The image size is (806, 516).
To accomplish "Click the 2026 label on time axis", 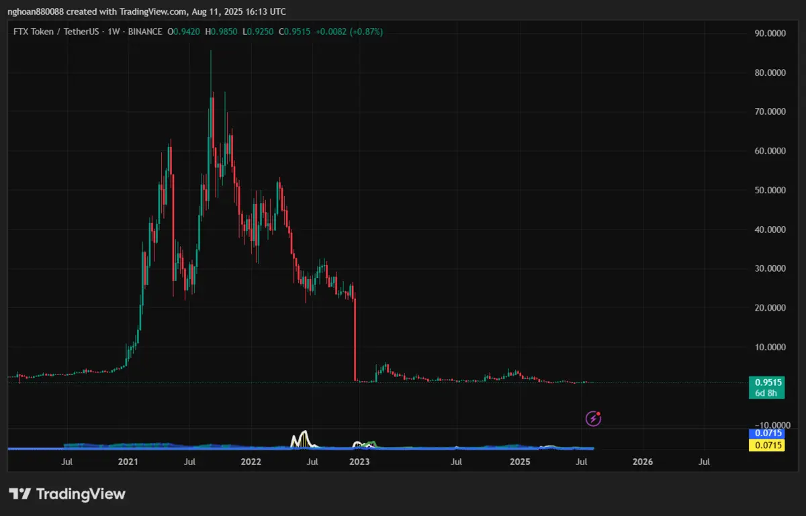I will [x=643, y=462].
